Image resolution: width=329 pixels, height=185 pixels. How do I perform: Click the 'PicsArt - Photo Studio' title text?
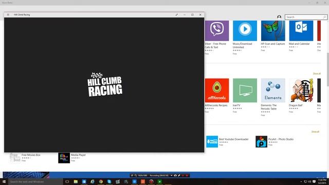pyautogui.click(x=281, y=139)
